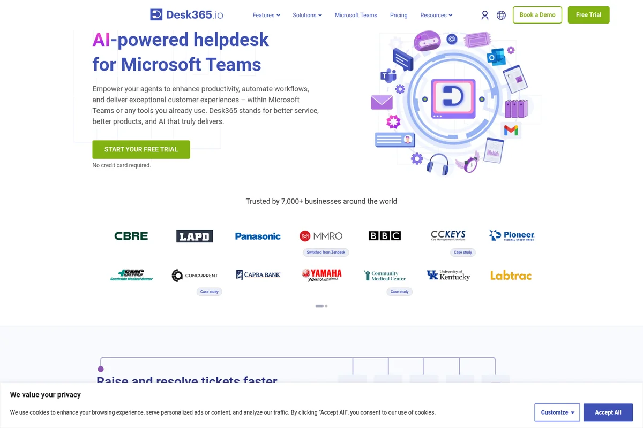643x428 pixels.
Task: Open the Case study under CCKEYS
Action: click(462, 252)
